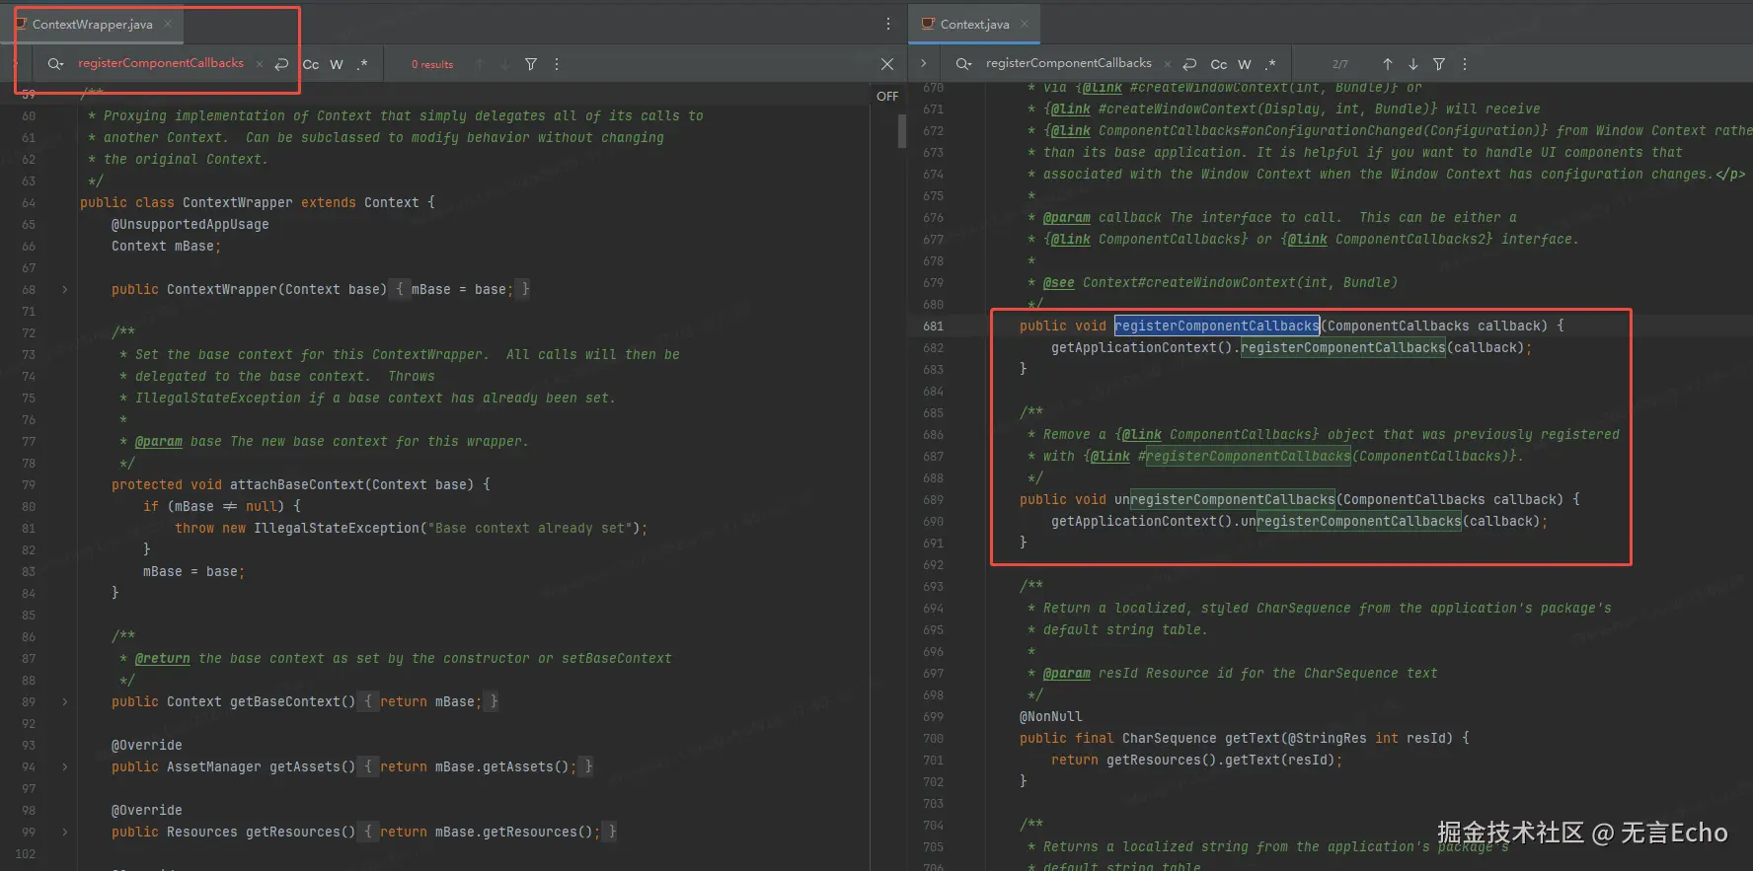Close the find bar in ContextWrapper.java
This screenshot has width=1753, height=871.
pos(887,64)
